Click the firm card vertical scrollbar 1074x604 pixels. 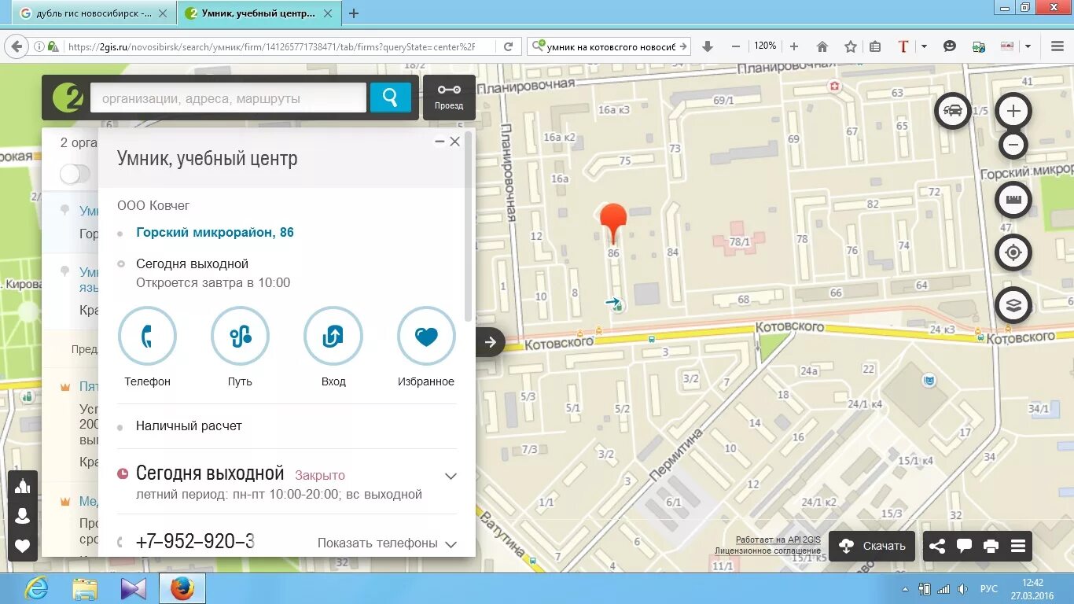point(469,228)
